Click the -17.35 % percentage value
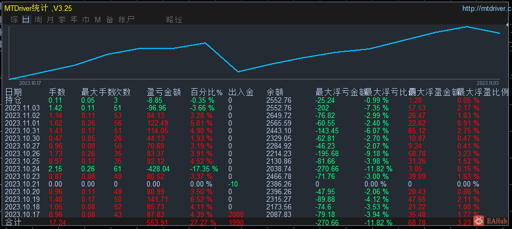Screen dimensions: 512x229 point(204,169)
